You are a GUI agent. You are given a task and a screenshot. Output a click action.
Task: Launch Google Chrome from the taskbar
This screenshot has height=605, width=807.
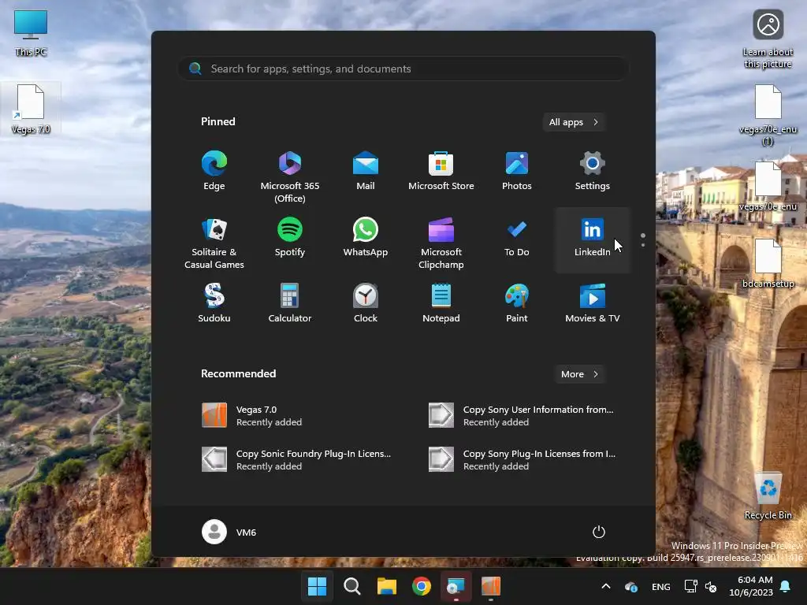(422, 586)
